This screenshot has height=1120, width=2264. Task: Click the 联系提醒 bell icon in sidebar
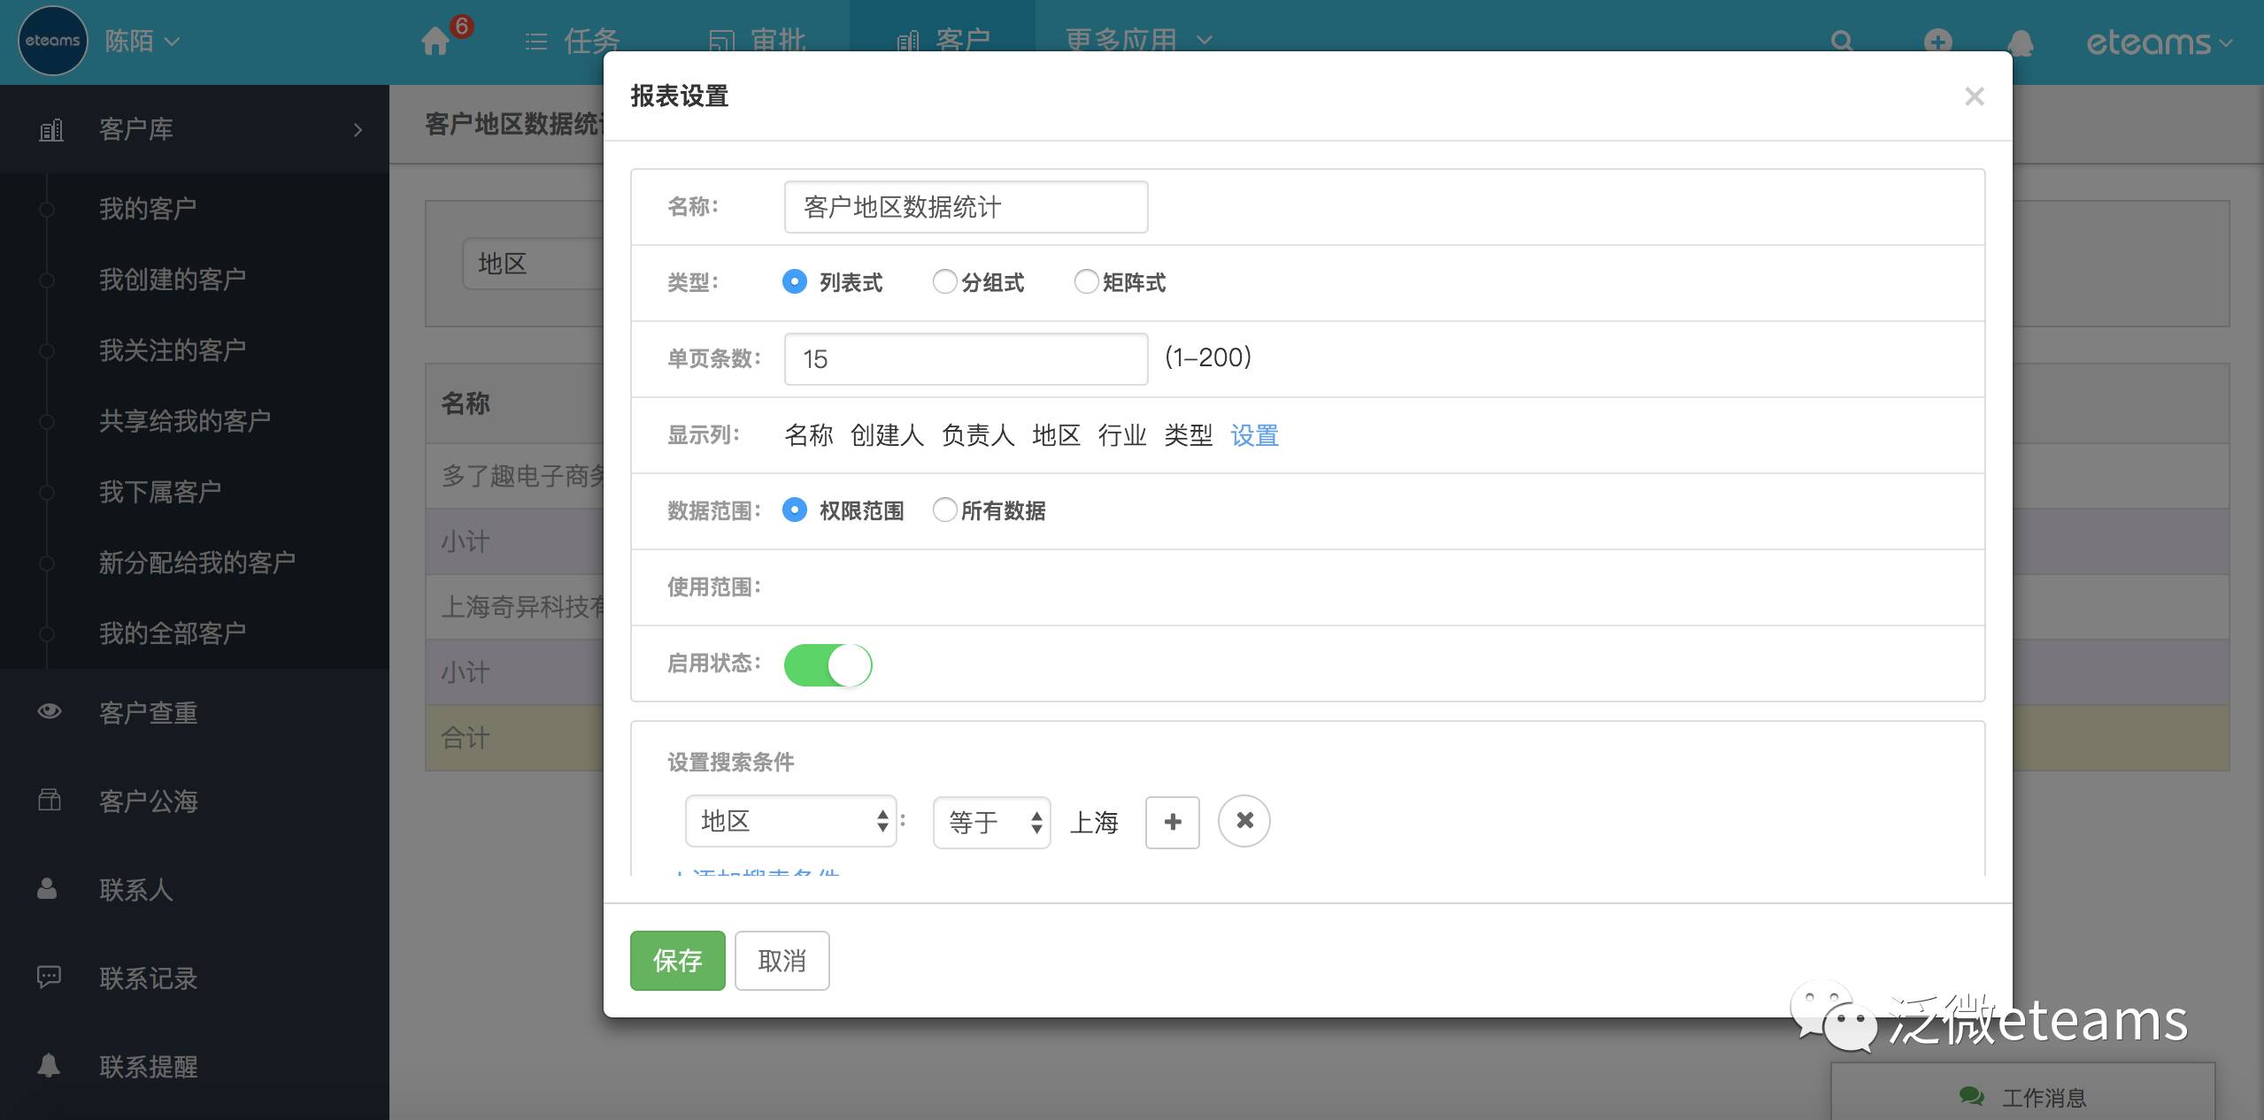pyautogui.click(x=49, y=1065)
